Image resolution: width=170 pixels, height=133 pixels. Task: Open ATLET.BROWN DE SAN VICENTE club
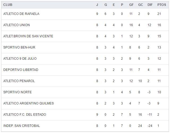(x=28, y=36)
